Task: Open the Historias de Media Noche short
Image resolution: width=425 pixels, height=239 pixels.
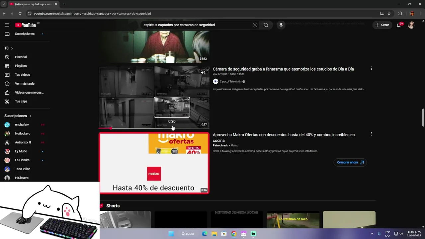Action: coord(237,219)
